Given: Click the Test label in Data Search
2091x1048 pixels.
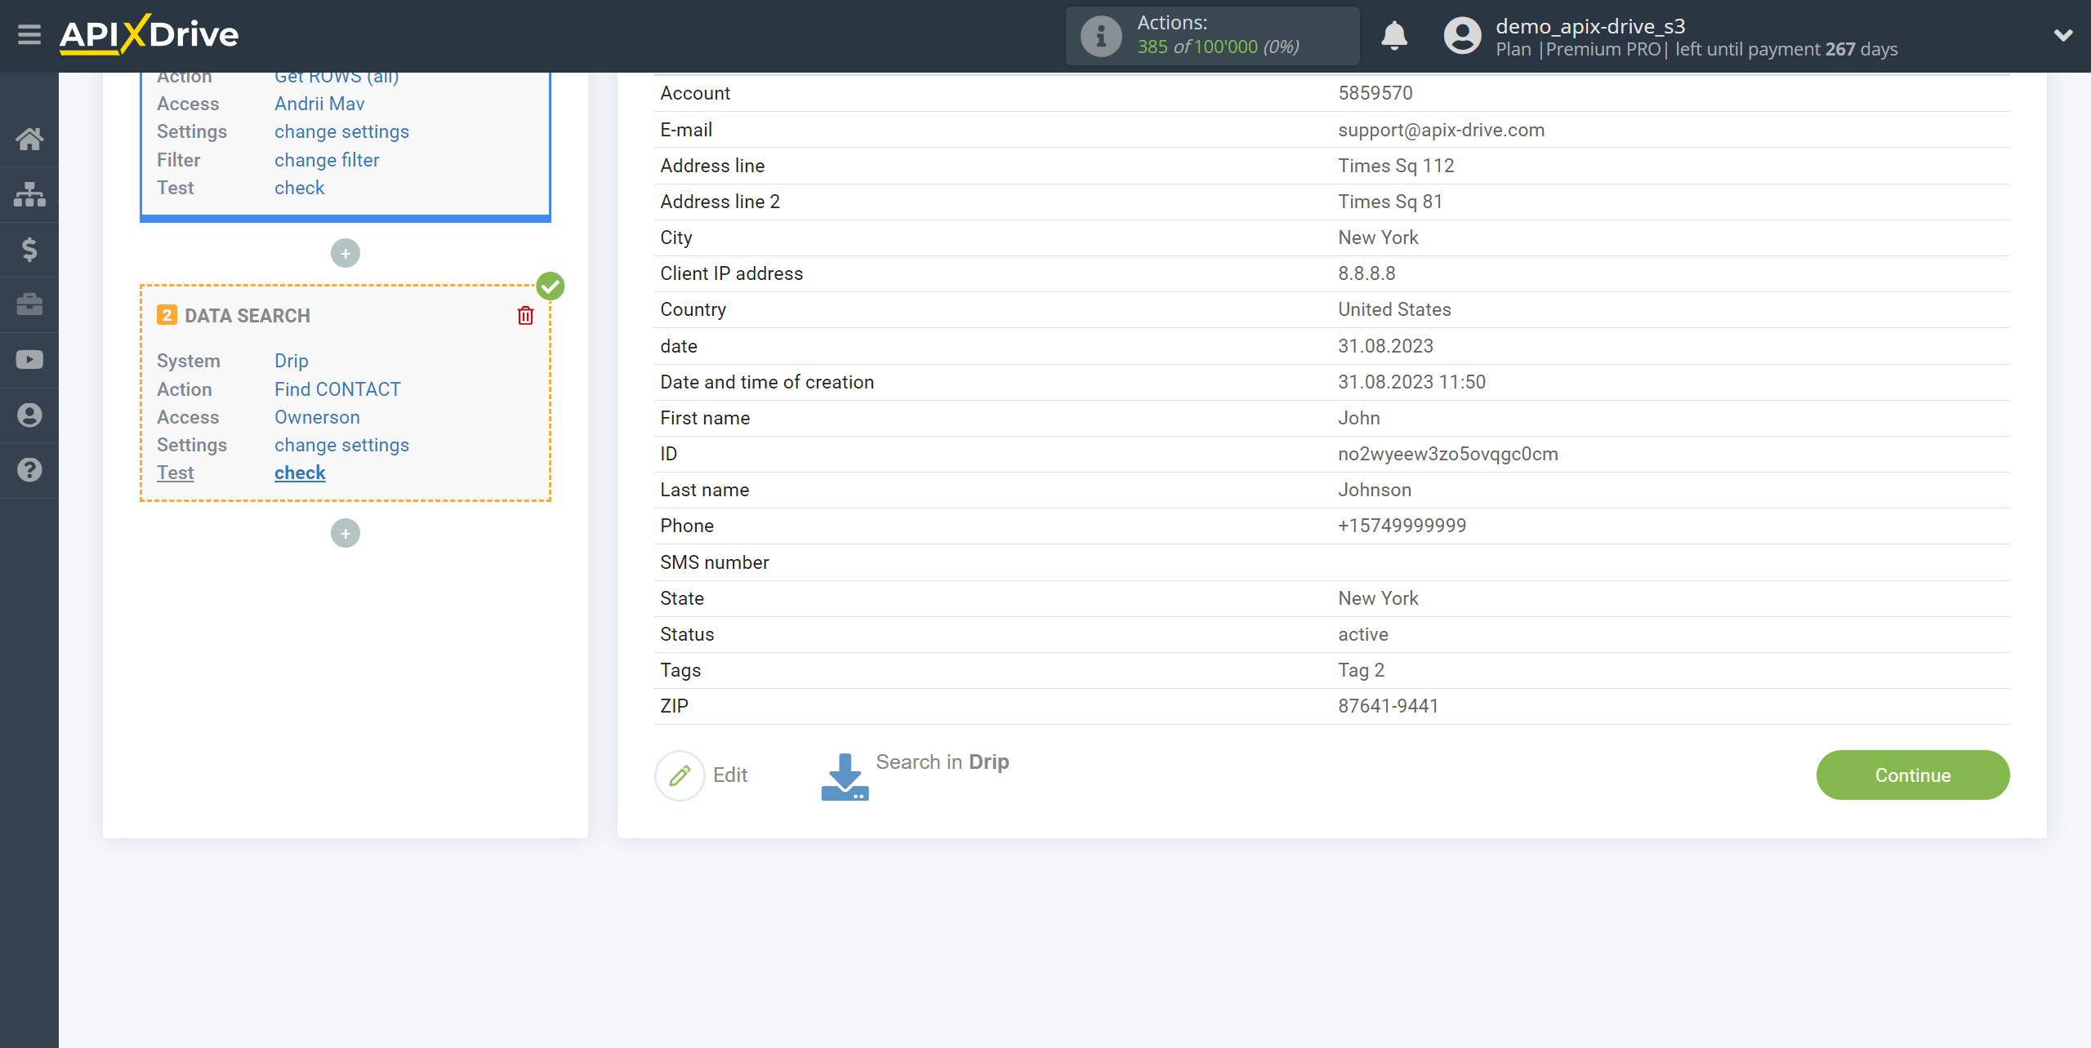Looking at the screenshot, I should click(x=175, y=473).
